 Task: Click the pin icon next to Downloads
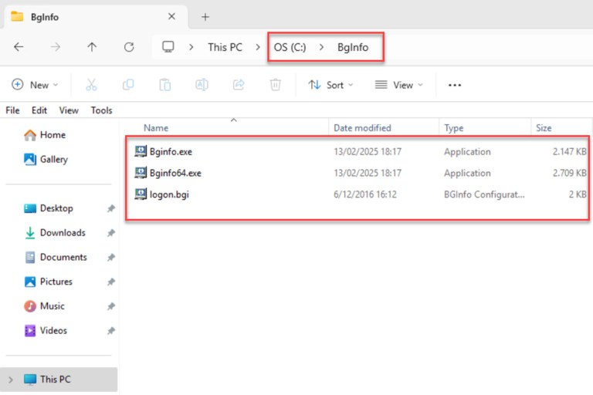pyautogui.click(x=111, y=233)
